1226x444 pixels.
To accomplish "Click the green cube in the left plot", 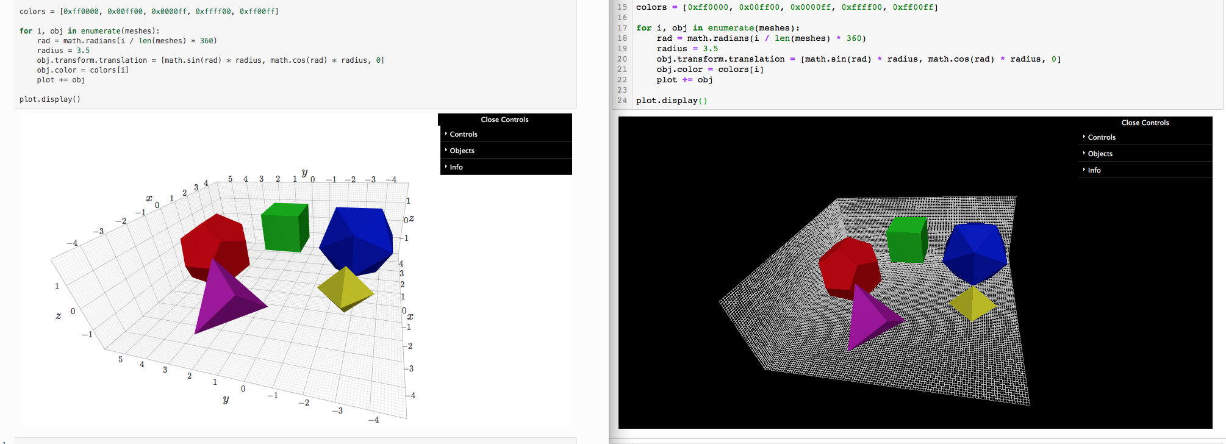I will tap(285, 227).
